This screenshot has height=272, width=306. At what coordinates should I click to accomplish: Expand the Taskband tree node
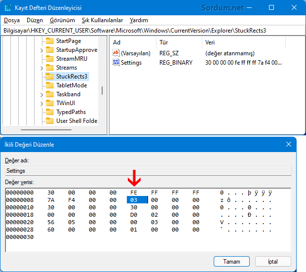[x=41, y=95]
